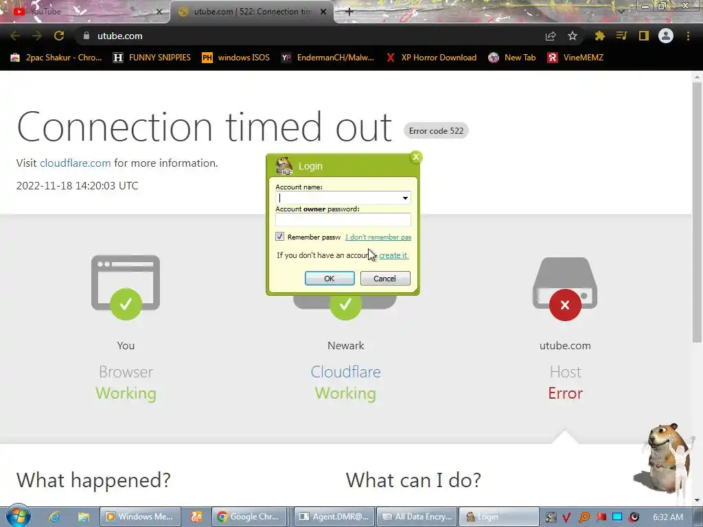Click the address bar URL utube.com
703x527 pixels.
pyautogui.click(x=119, y=36)
